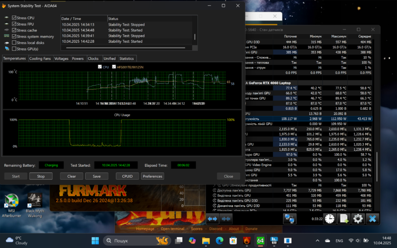This screenshot has height=248, width=397.
Task: Toggle the CPU temperature graph checkbox
Action: (x=100, y=67)
